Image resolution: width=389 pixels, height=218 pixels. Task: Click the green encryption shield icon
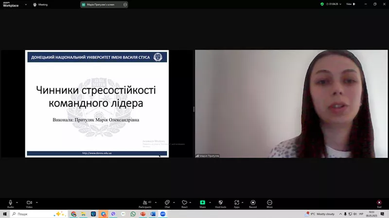322,4
